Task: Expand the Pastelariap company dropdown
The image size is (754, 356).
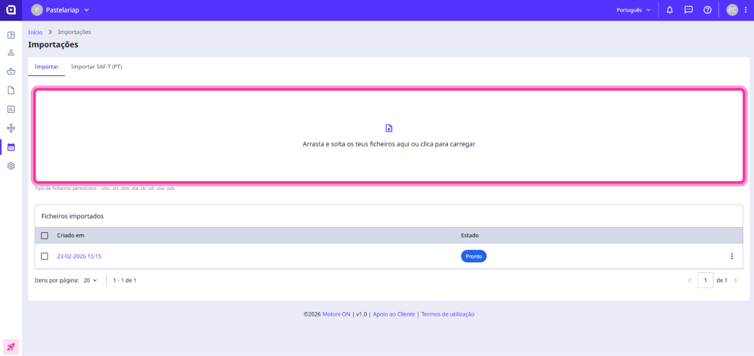Action: click(x=60, y=10)
